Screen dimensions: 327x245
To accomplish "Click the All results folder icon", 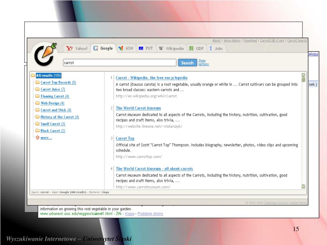I will 33,75.
